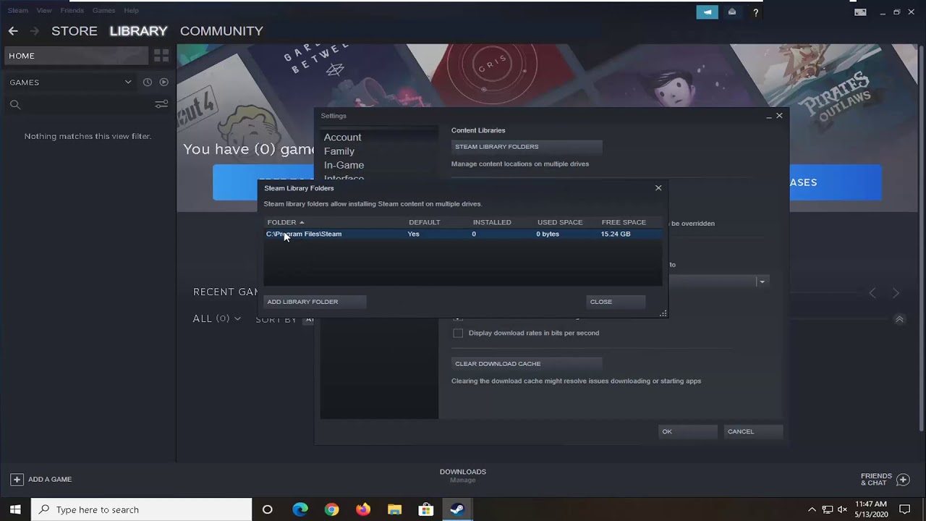This screenshot has width=926, height=521.
Task: Select Family in Settings sidebar
Action: [x=339, y=151]
